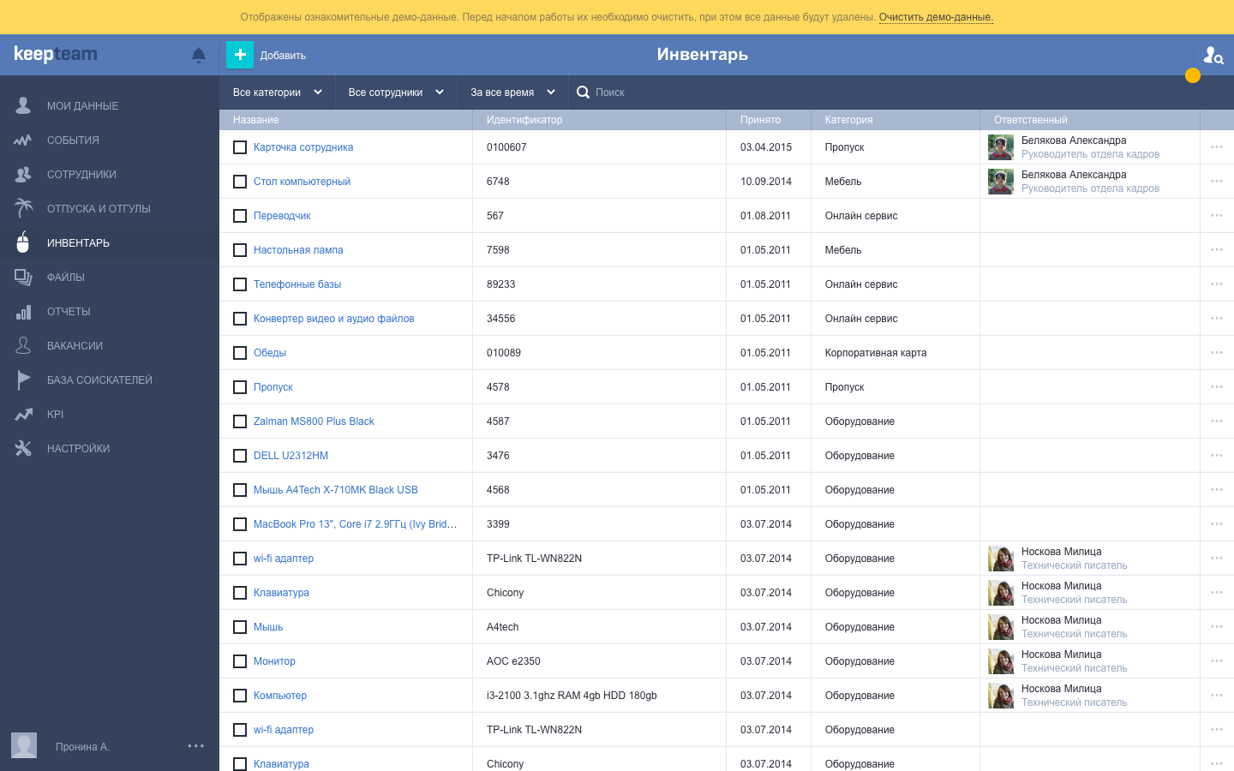The height and width of the screenshot is (771, 1234).
Task: Open the Все сотрудники filter dropdown
Action: (395, 93)
